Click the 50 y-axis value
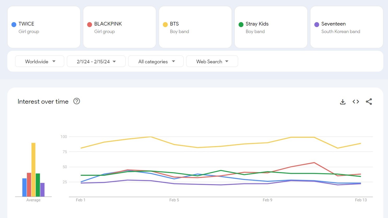 [x=65, y=167]
